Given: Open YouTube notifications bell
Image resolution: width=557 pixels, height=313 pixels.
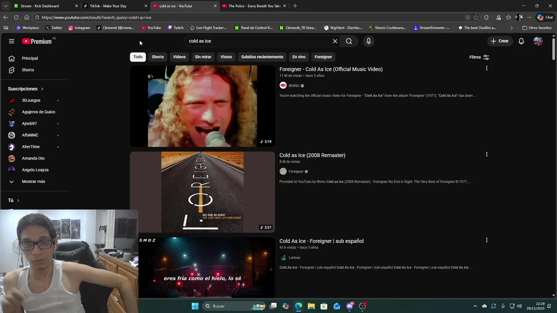Looking at the screenshot, I should point(521,41).
